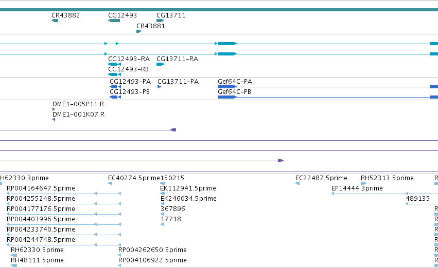Select the RP004403996.5prime EST label
Viewport: 438px width, 268px height.
coord(41,219)
